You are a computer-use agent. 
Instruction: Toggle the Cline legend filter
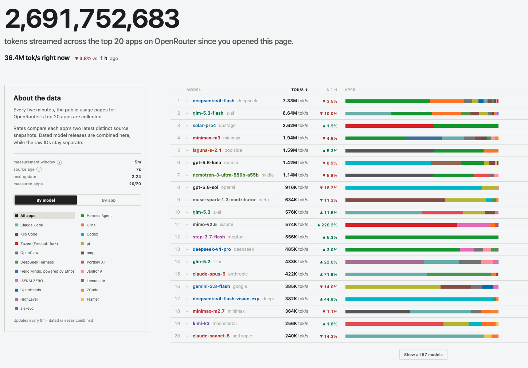(x=88, y=225)
